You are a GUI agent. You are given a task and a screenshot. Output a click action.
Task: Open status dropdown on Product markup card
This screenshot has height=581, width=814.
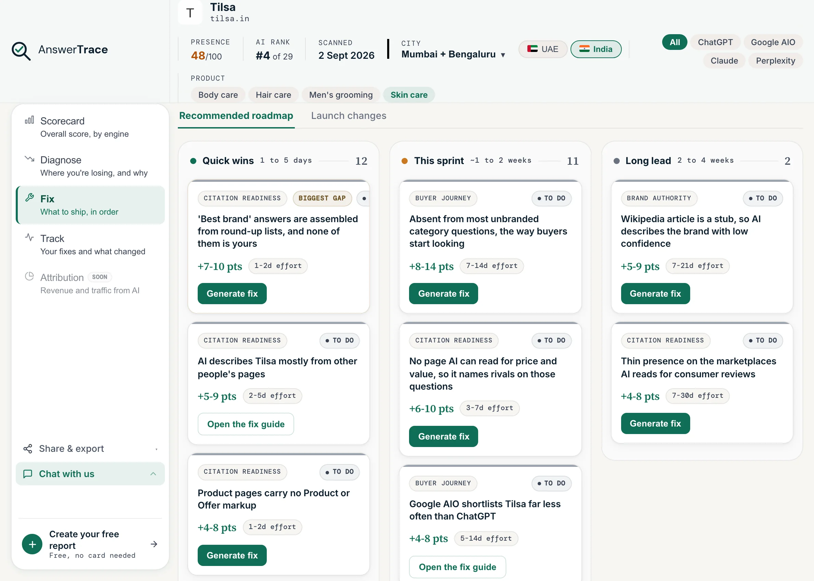[340, 472]
